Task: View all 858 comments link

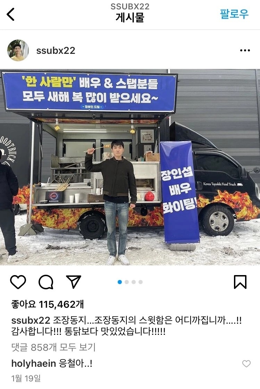Action: pos(53,347)
